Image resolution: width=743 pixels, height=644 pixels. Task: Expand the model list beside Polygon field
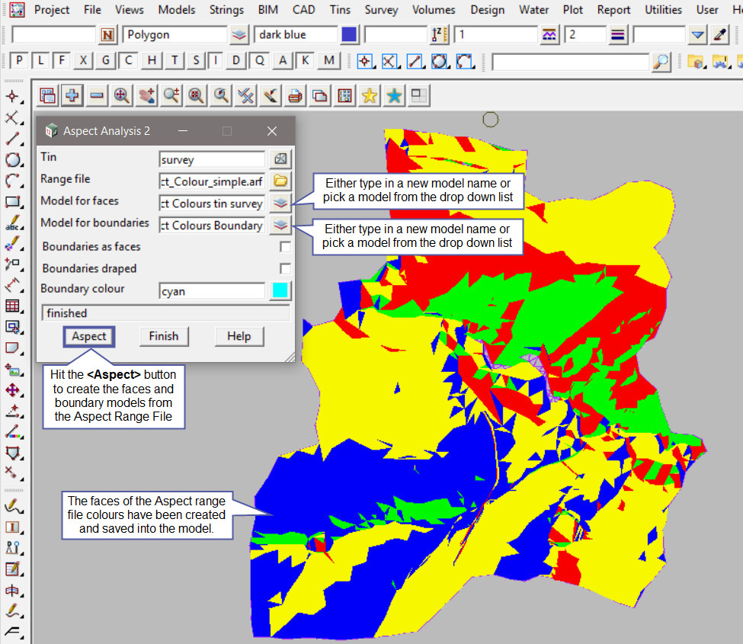pyautogui.click(x=239, y=35)
